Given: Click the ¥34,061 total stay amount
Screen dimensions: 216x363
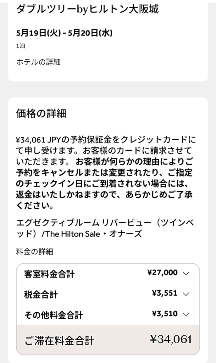Looking at the screenshot, I should point(171,339).
